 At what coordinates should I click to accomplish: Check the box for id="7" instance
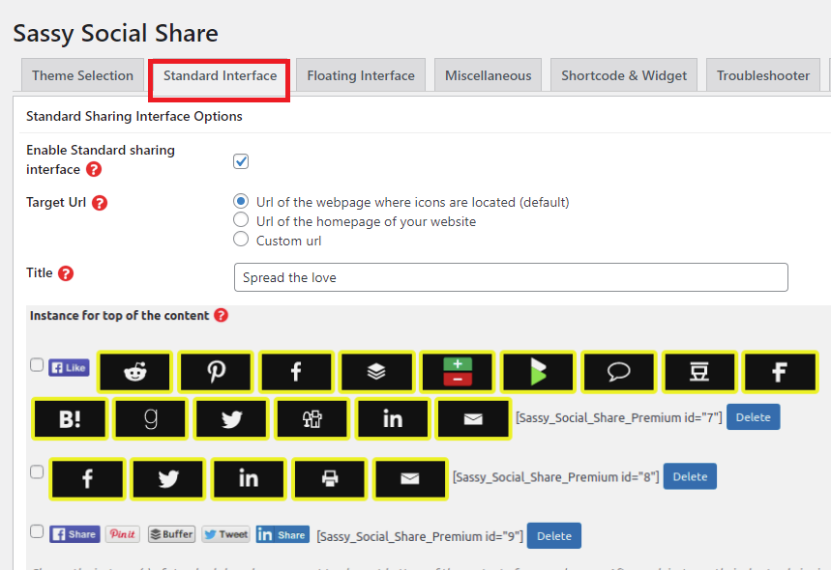tap(37, 364)
